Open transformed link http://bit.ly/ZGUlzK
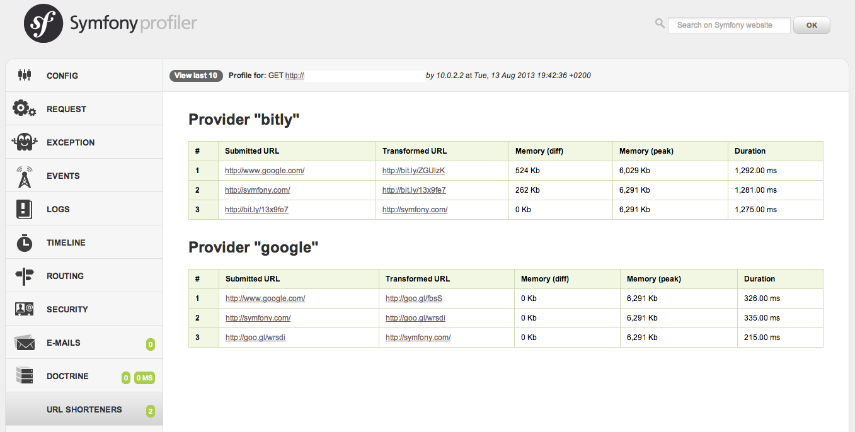The image size is (855, 432). 413,171
